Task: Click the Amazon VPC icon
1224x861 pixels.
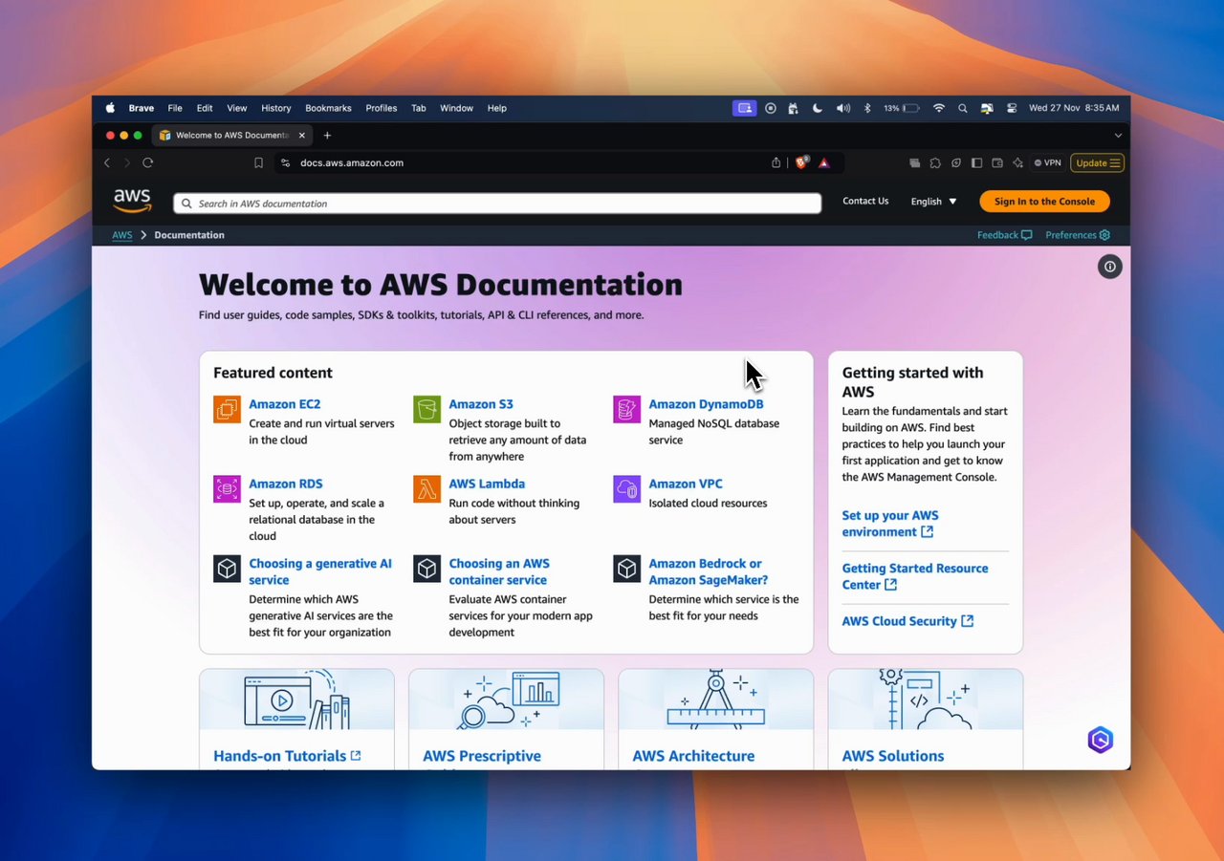Action: click(x=627, y=489)
